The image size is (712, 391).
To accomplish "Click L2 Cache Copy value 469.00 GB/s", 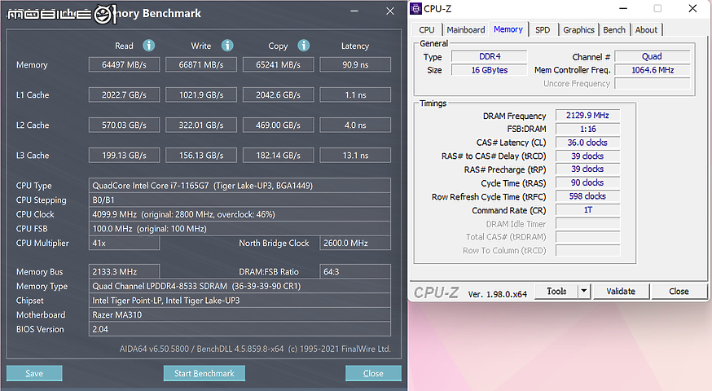I will coord(278,125).
